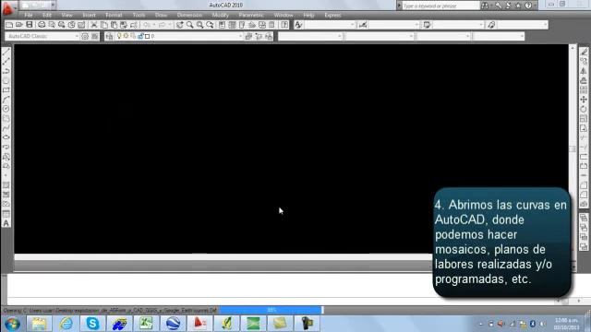Image resolution: width=591 pixels, height=332 pixels.
Task: Toggle layer 0 on/off lightbulb
Action: (x=119, y=36)
